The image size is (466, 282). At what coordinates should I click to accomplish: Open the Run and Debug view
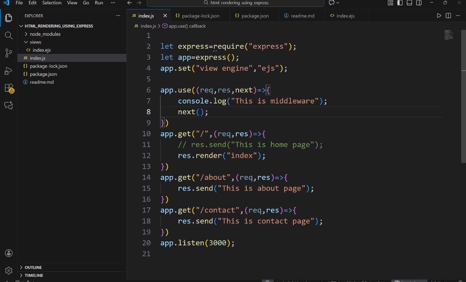click(9, 71)
